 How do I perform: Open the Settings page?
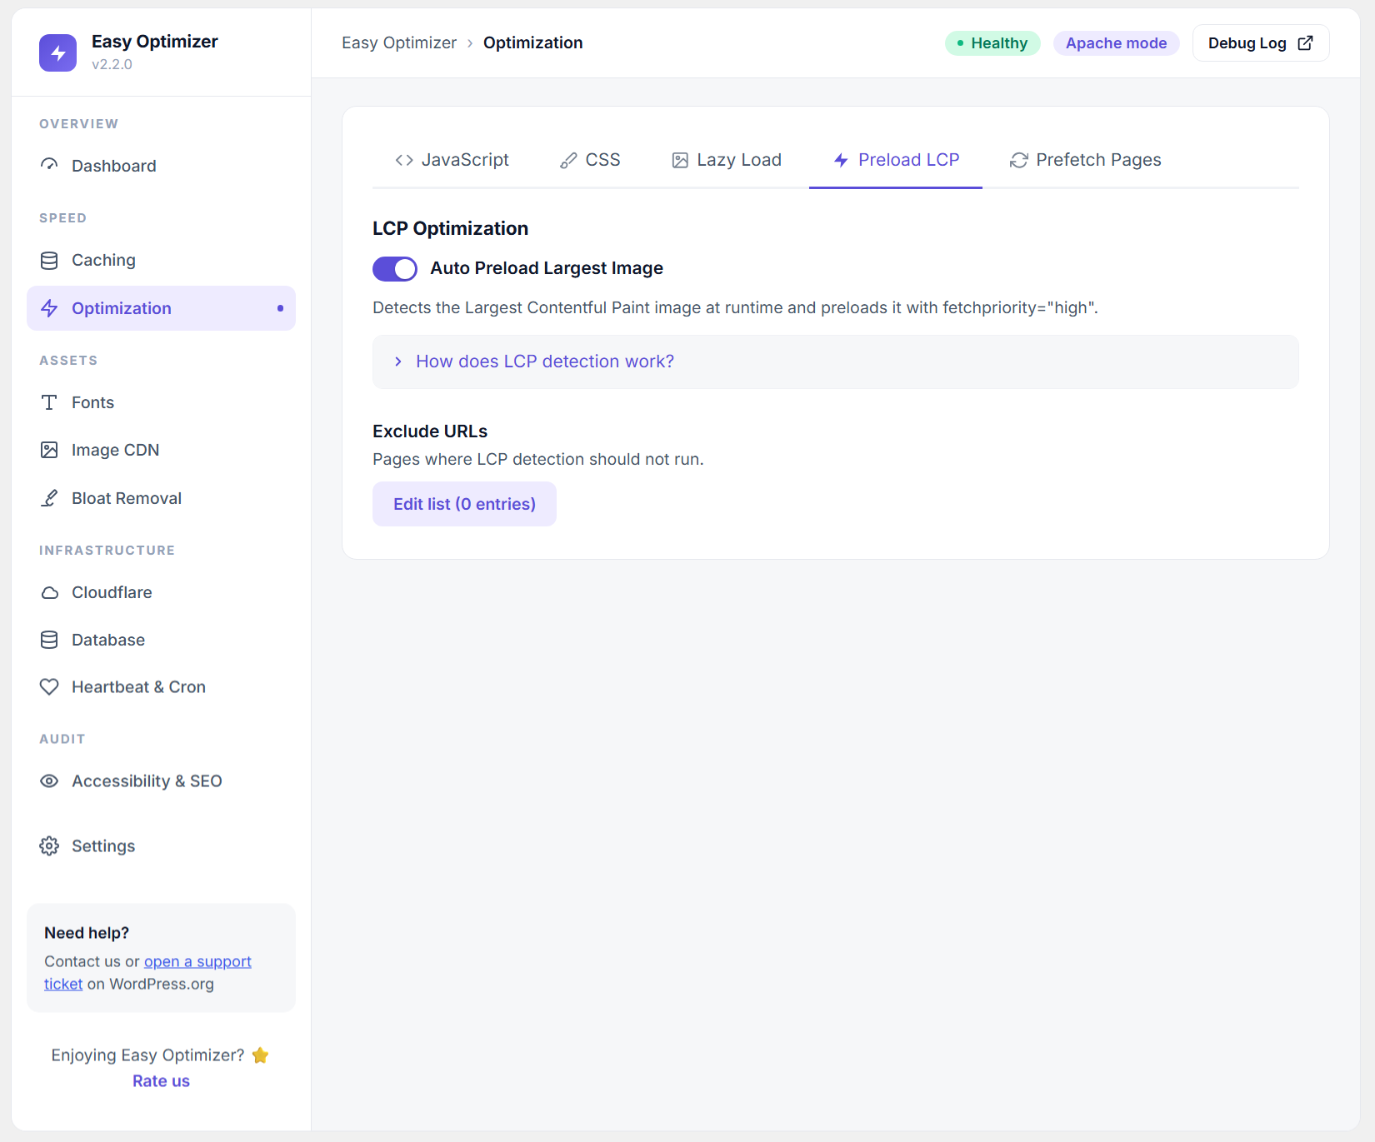pyautogui.click(x=161, y=846)
